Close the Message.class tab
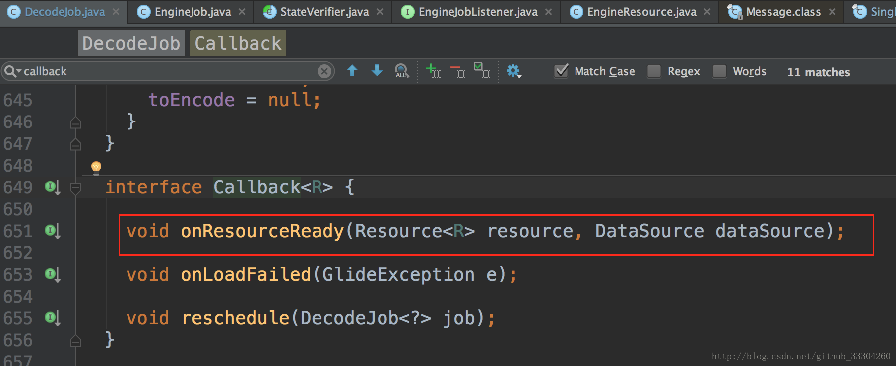The height and width of the screenshot is (366, 896). pos(832,12)
